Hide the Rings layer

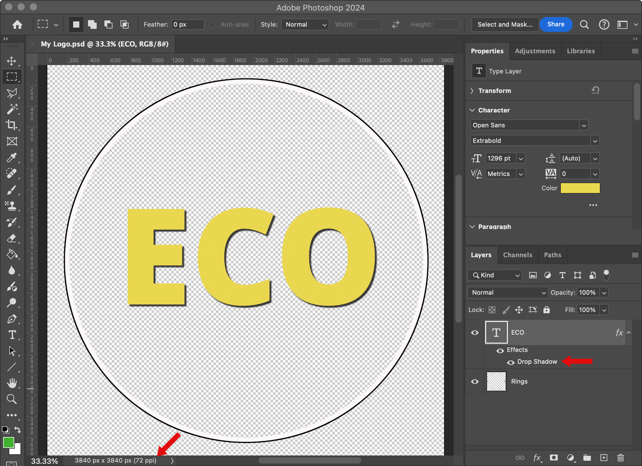(x=475, y=381)
